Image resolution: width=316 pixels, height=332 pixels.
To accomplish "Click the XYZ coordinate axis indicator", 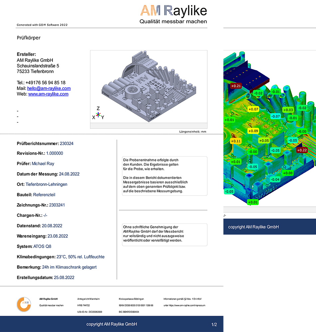I will click(98, 114).
